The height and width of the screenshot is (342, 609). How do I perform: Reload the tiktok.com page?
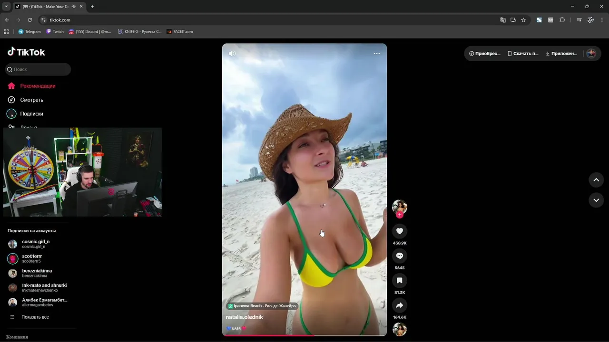point(29,20)
